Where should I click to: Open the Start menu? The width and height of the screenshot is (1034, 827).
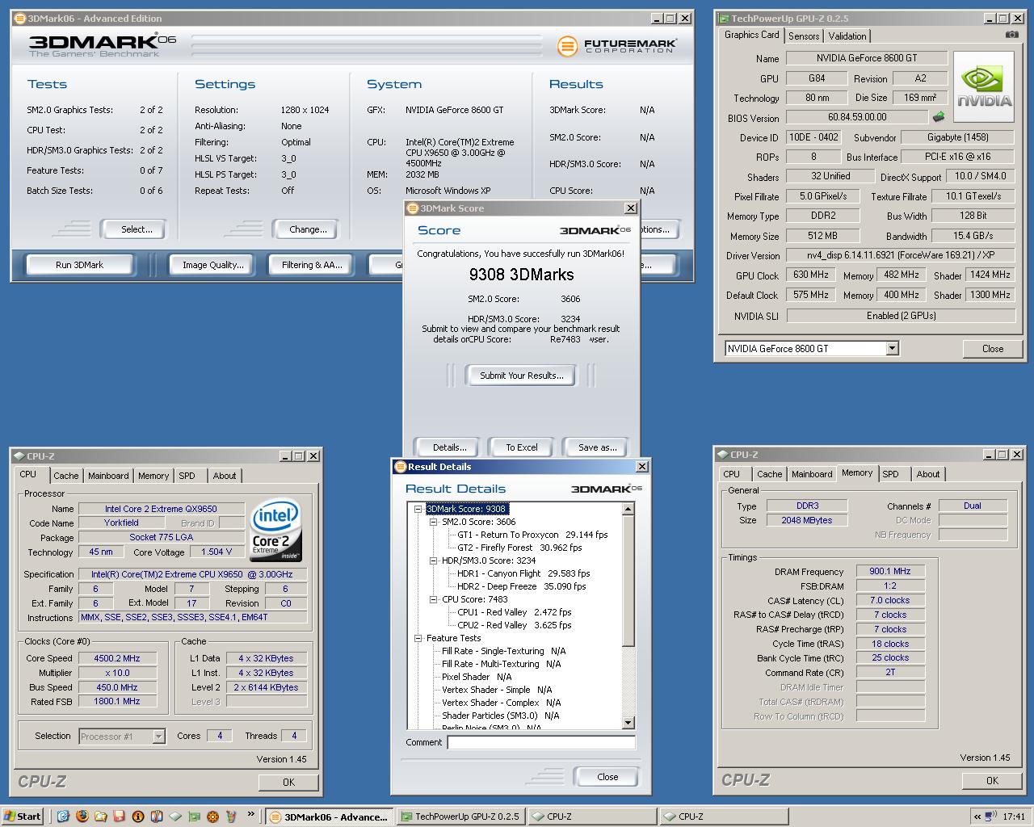click(23, 816)
